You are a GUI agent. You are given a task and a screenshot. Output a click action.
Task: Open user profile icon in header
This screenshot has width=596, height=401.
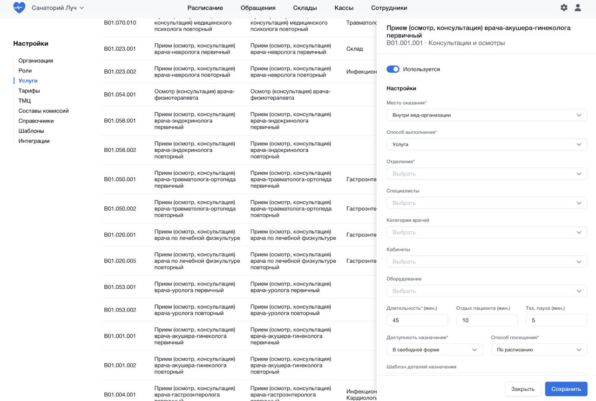(x=578, y=8)
